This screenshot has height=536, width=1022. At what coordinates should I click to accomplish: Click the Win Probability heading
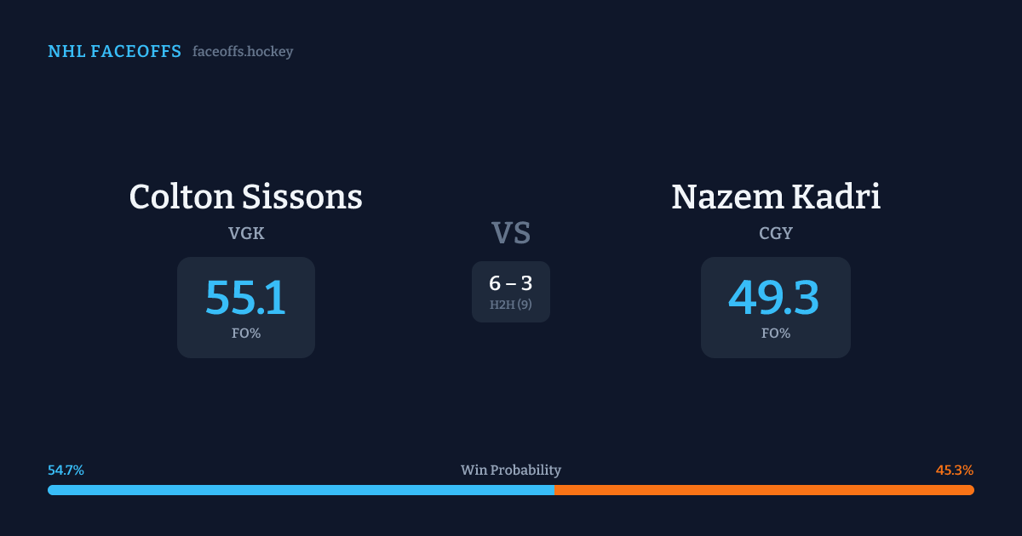(511, 470)
